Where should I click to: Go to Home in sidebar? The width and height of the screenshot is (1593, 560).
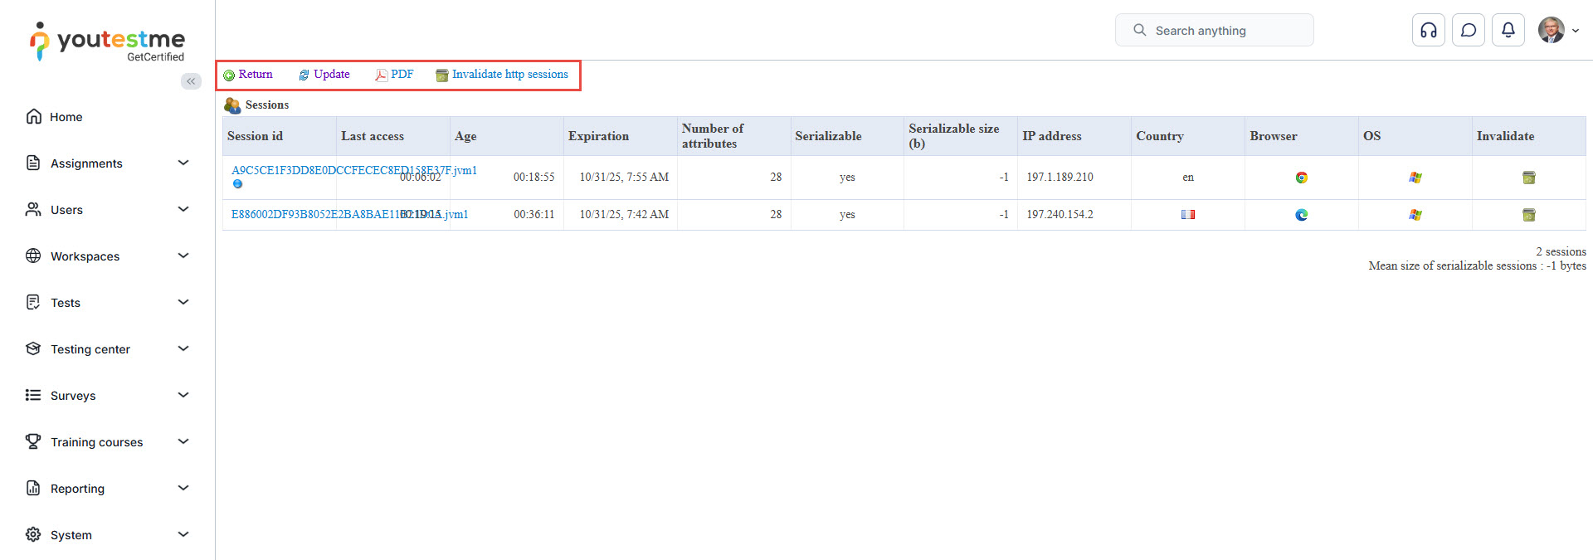[66, 117]
